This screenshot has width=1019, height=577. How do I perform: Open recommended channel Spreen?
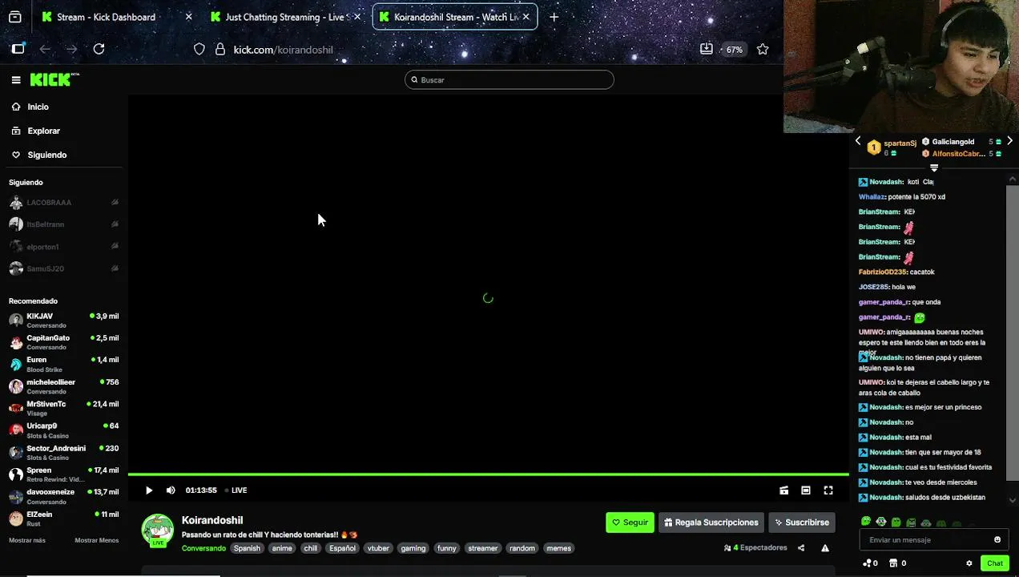coord(64,474)
